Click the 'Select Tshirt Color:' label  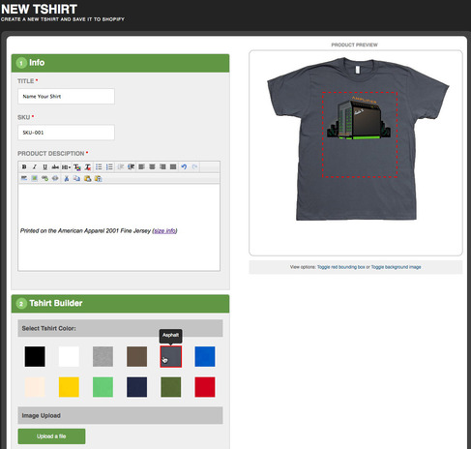point(48,328)
